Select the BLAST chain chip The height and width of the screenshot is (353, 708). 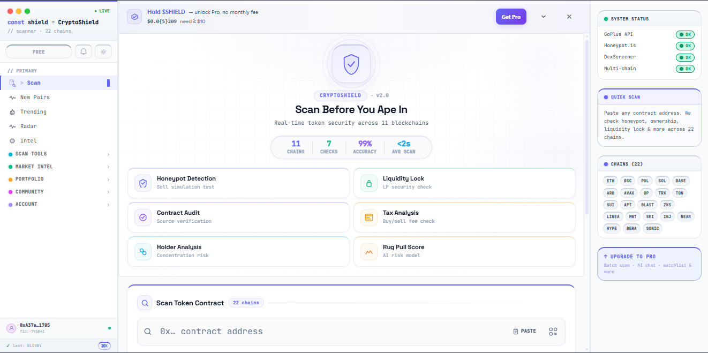click(647, 204)
